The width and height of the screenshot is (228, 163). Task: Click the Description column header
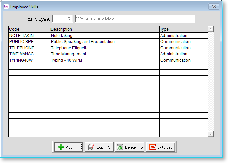tap(104, 29)
